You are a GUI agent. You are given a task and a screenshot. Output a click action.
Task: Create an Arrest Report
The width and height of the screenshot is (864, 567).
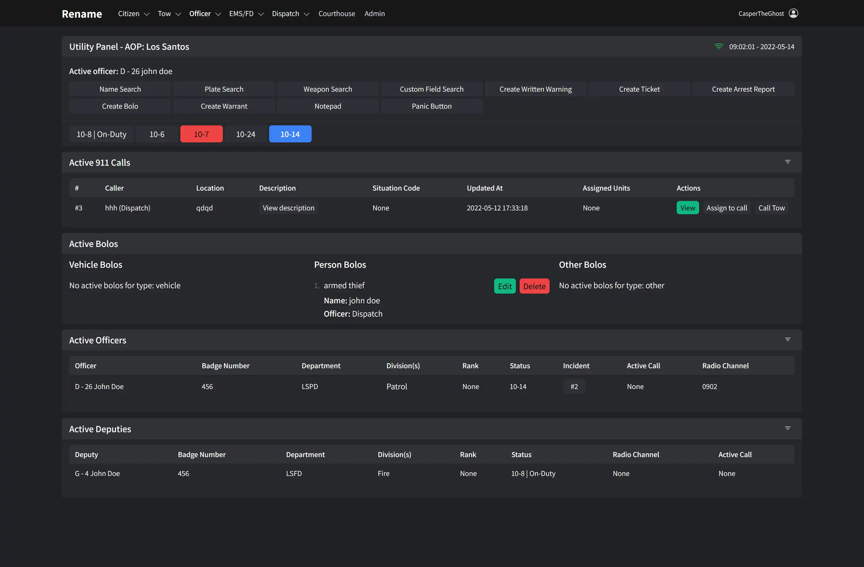tap(743, 89)
